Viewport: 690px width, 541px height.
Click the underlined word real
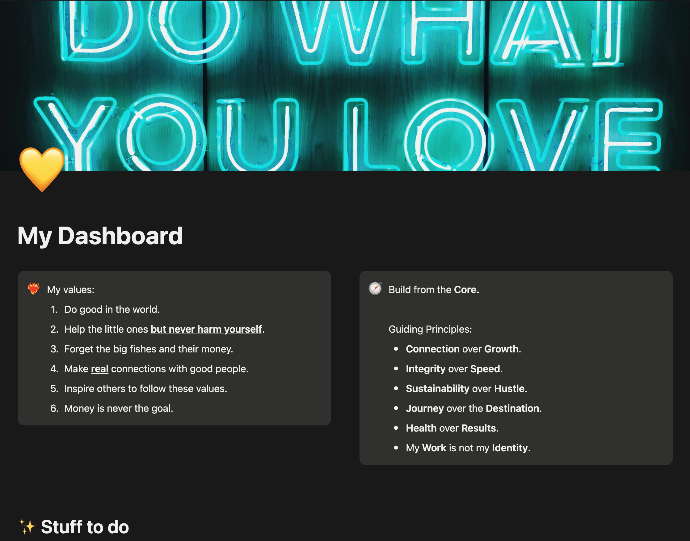tap(99, 369)
